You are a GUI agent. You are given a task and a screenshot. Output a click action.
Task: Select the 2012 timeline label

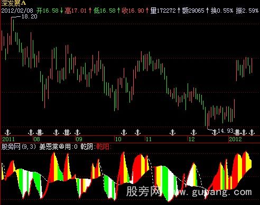pyautogui.click(x=235, y=139)
